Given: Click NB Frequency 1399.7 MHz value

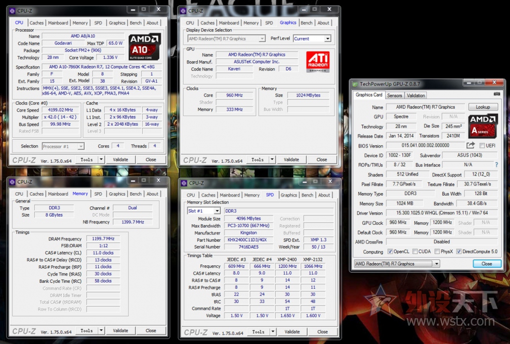Looking at the screenshot, I should [x=132, y=222].
